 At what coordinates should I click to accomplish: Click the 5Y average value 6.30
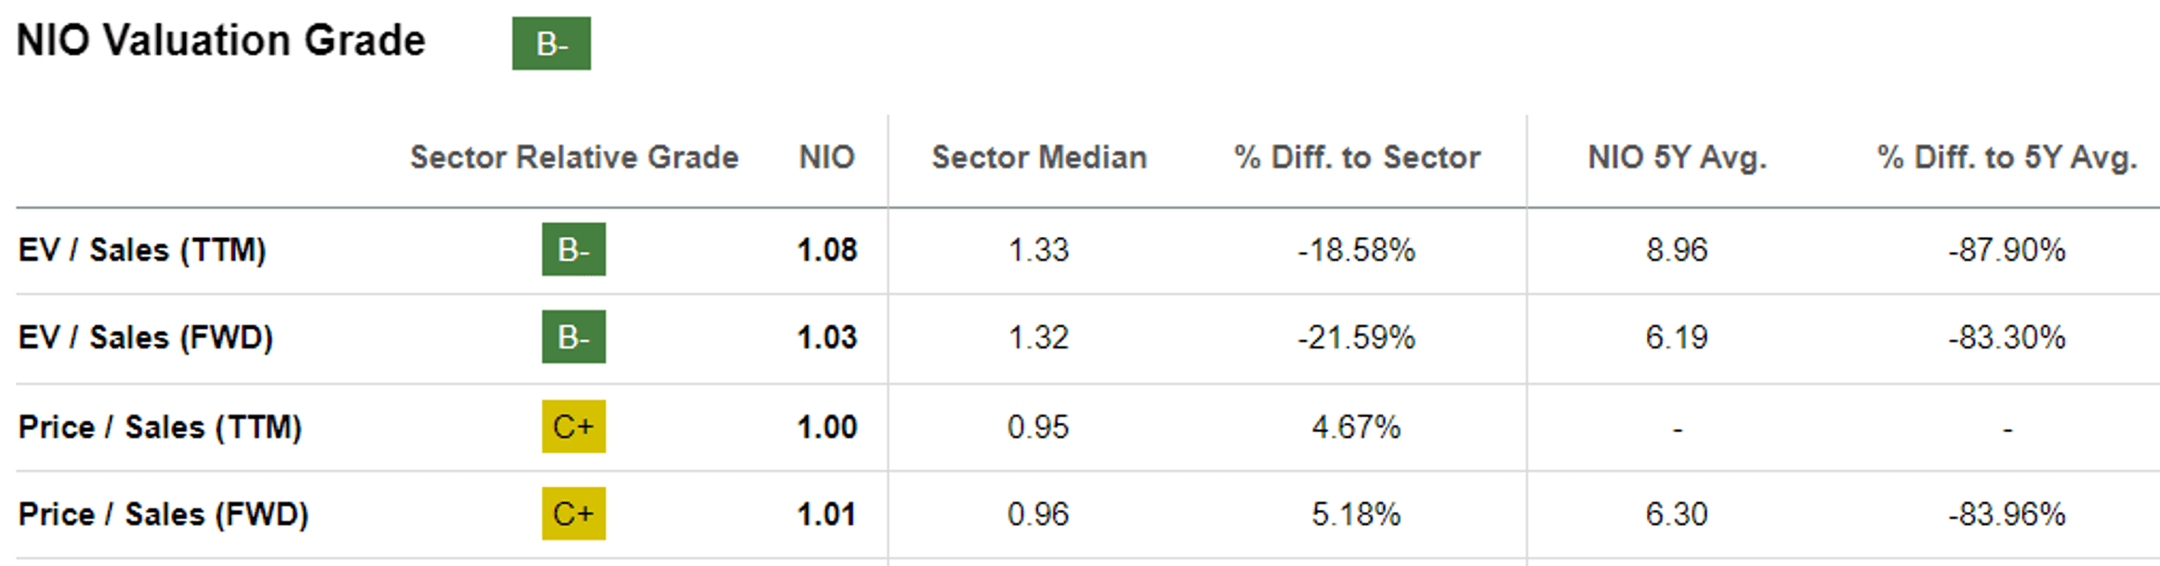[x=1677, y=515]
